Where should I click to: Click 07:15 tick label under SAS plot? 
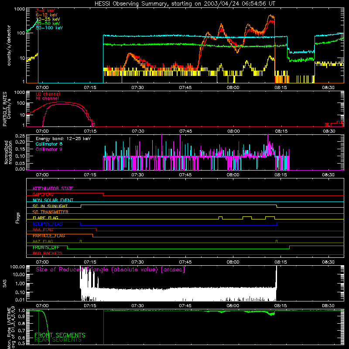click(x=90, y=306)
